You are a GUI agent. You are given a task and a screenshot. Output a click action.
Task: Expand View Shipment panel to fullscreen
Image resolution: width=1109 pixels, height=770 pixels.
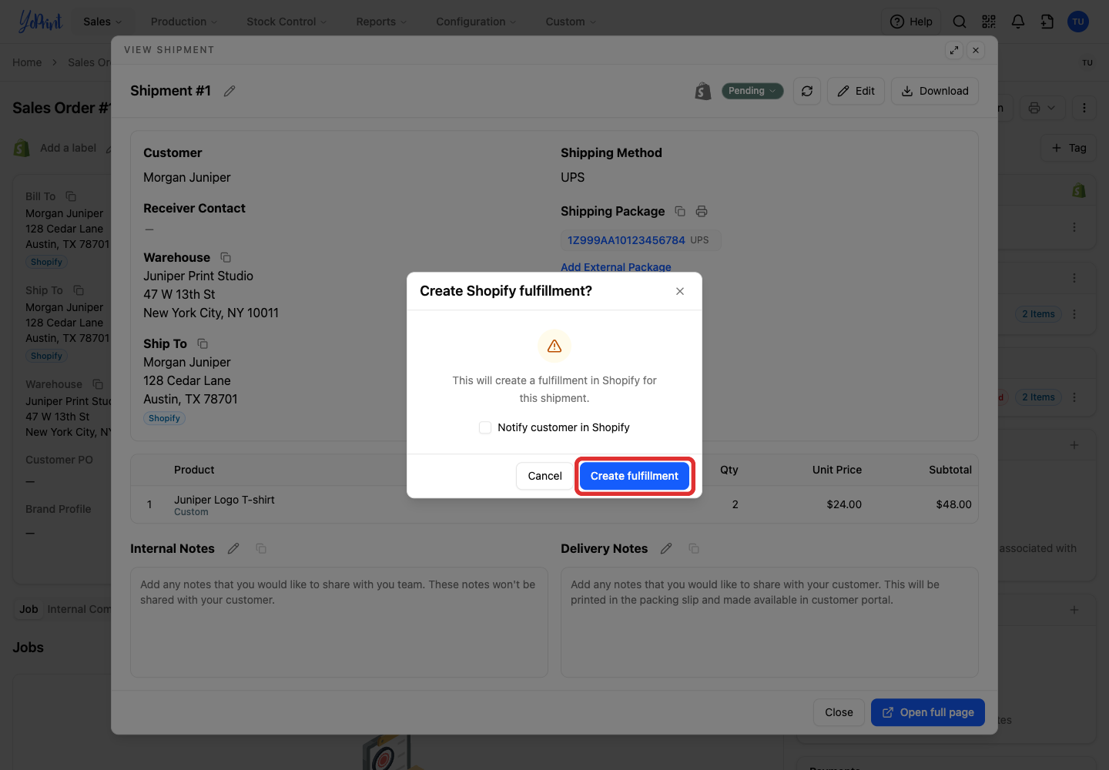click(954, 50)
